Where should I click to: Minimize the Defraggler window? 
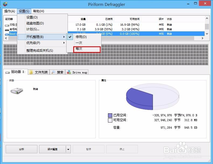(188, 4)
